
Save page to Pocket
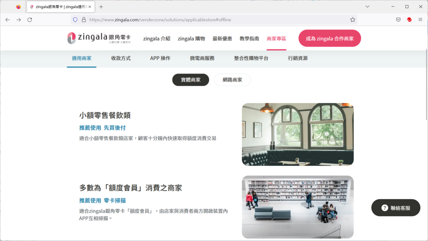398,20
